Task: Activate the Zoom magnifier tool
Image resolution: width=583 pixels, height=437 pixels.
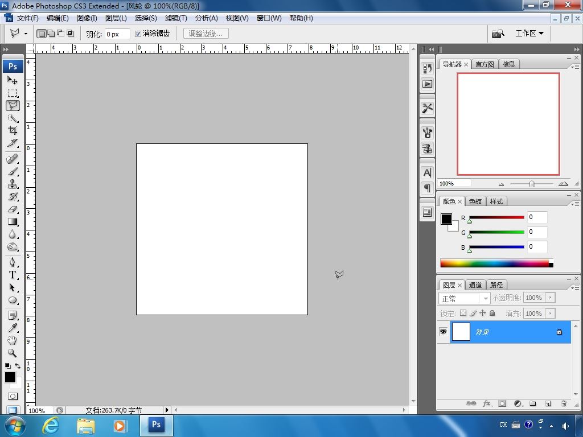Action: pyautogui.click(x=12, y=353)
